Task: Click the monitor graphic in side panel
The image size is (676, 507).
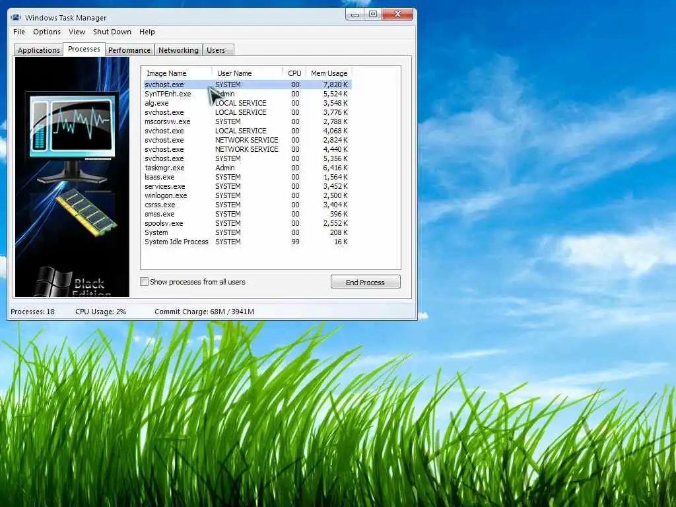Action: coord(72,138)
